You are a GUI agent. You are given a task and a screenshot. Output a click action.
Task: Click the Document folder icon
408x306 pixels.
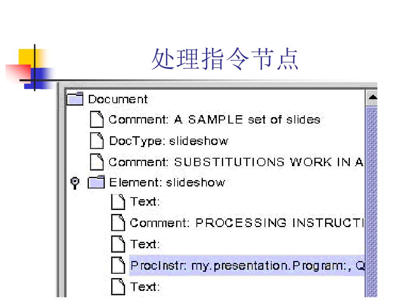[75, 99]
